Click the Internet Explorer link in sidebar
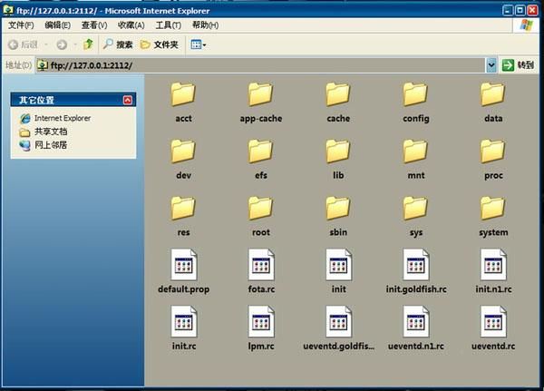Viewport: 544px width, 391px height. point(62,118)
